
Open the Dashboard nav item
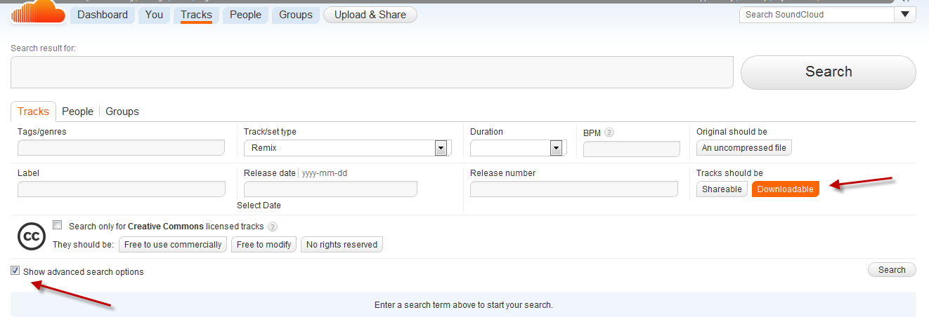(103, 15)
